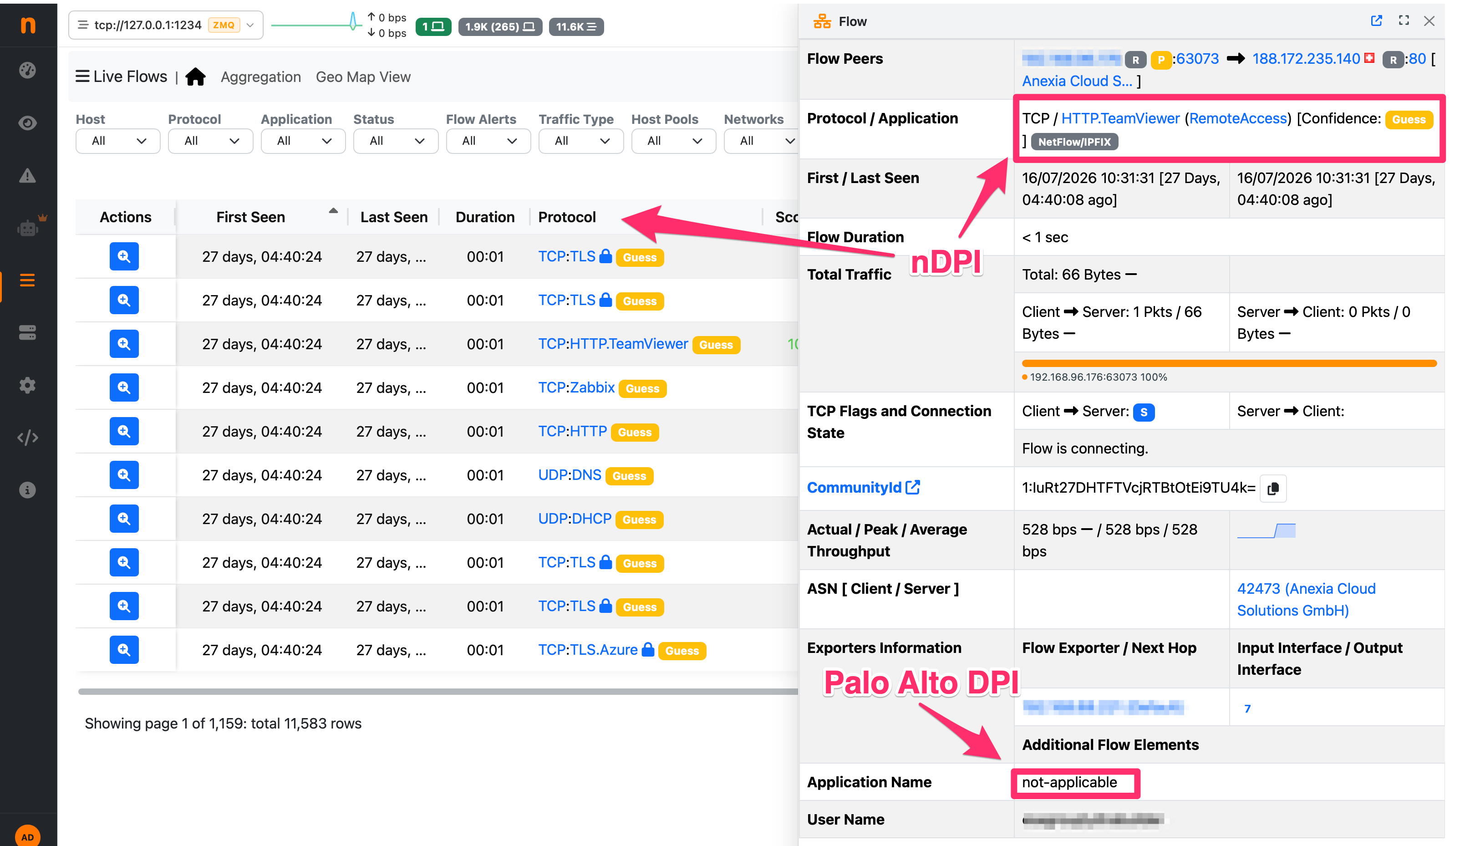Open HTTP.TeamViewer link in Flow panel
The image size is (1465, 846).
click(x=1120, y=118)
